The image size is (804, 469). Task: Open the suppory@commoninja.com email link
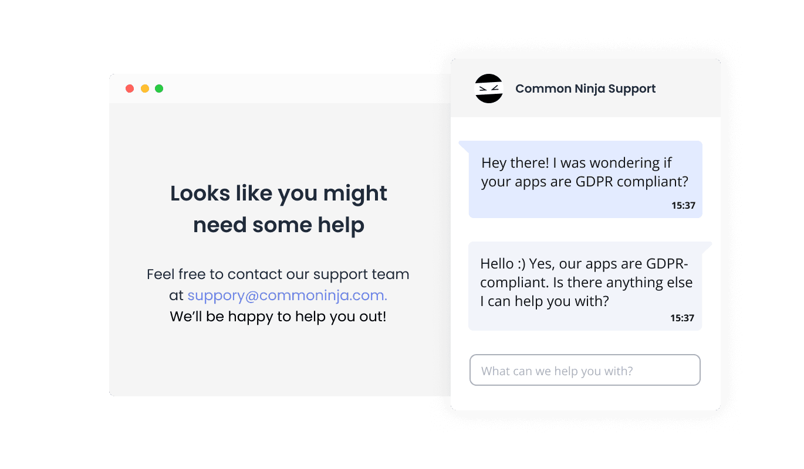tap(287, 295)
